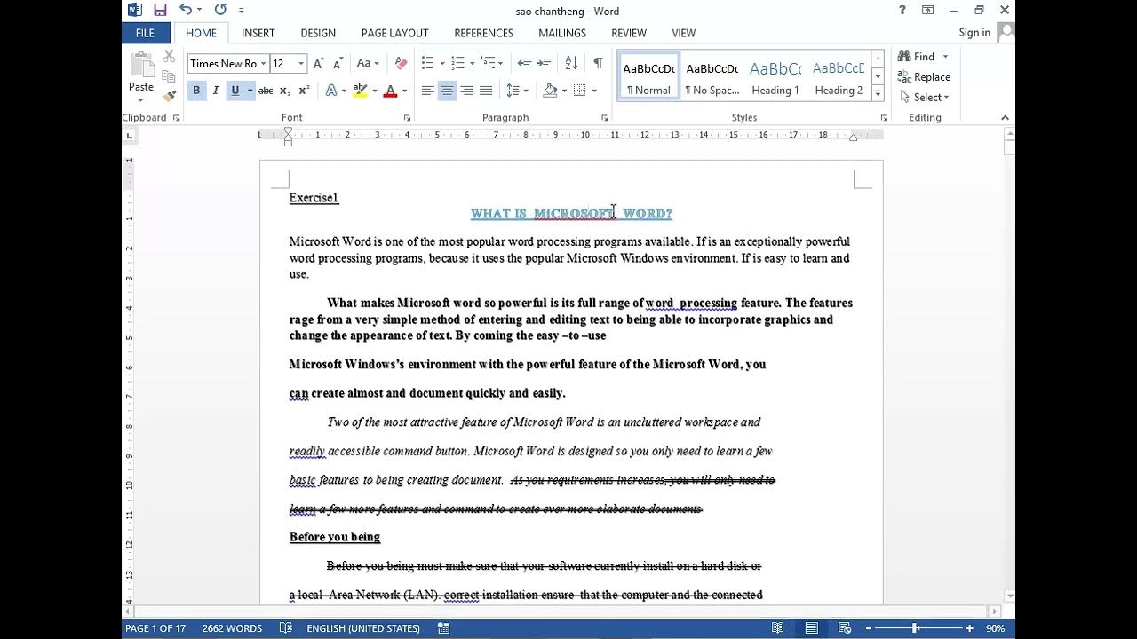This screenshot has width=1137, height=639.
Task: Increase paragraph indent
Action: point(545,63)
